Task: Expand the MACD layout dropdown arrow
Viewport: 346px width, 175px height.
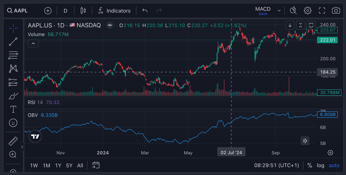Action: click(279, 11)
